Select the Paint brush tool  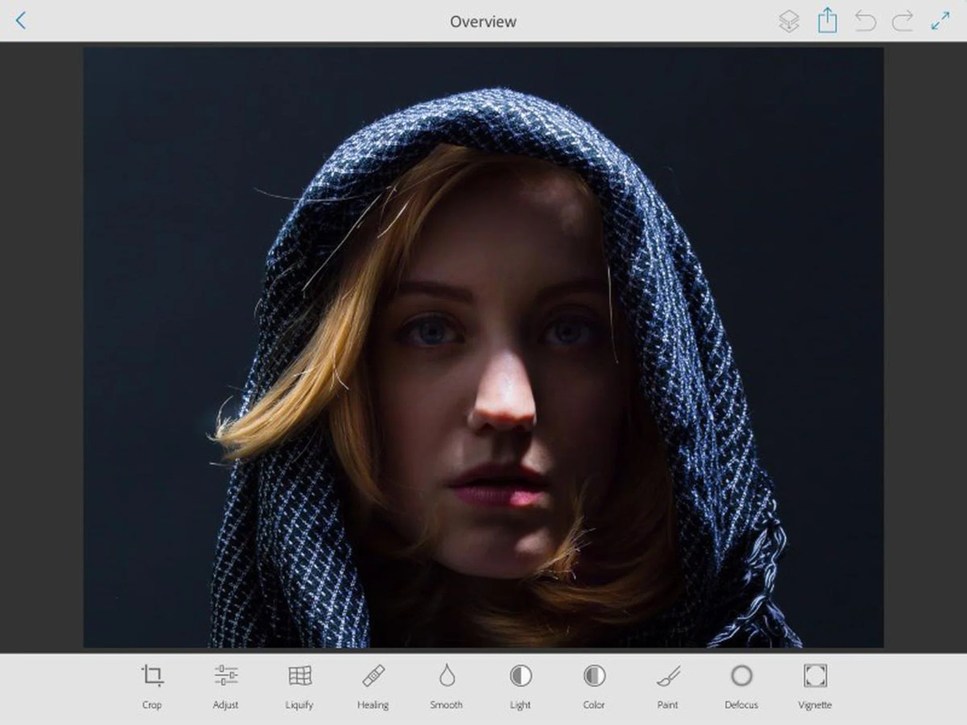tap(668, 676)
